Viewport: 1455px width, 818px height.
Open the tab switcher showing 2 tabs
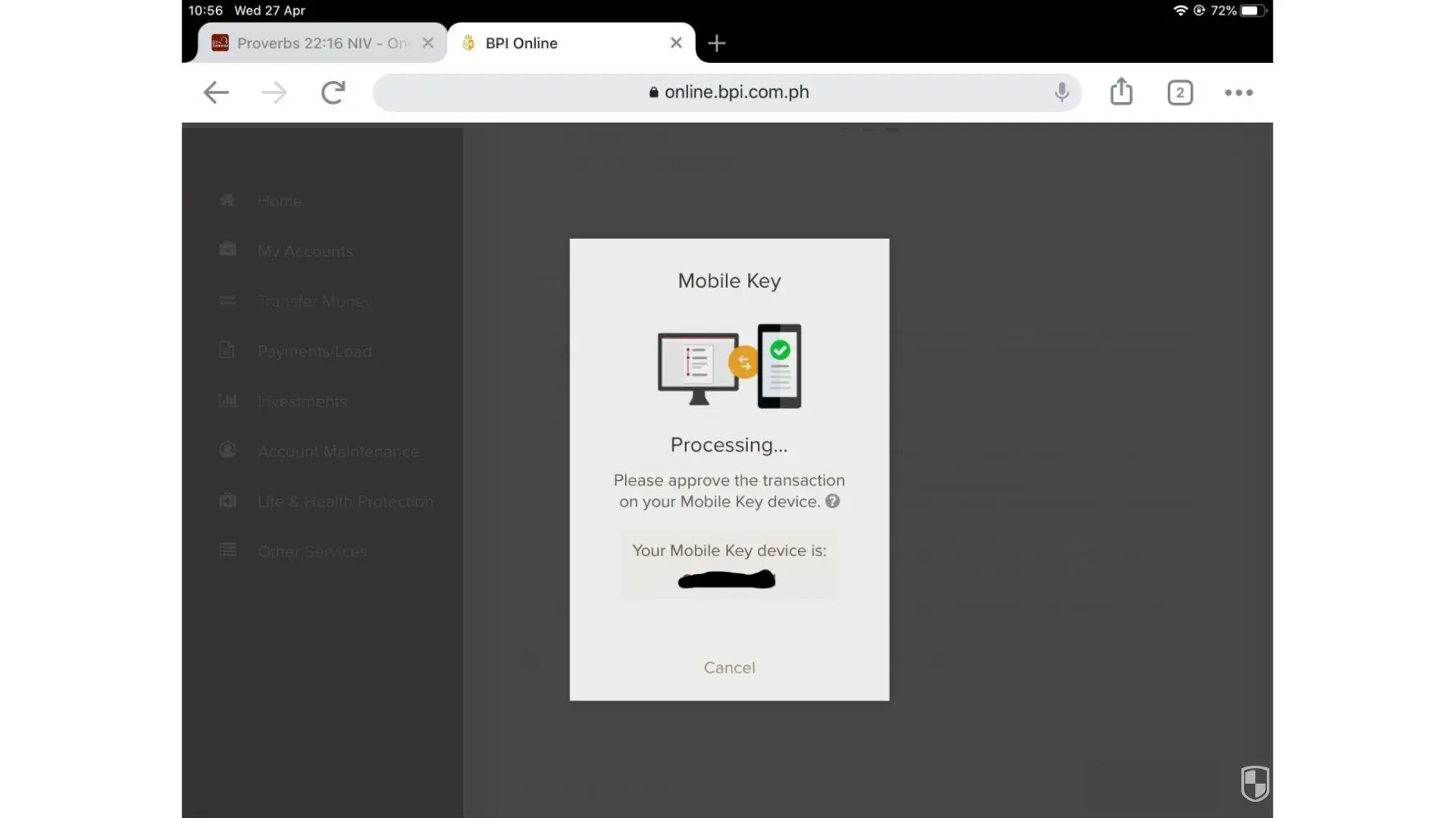(x=1180, y=92)
